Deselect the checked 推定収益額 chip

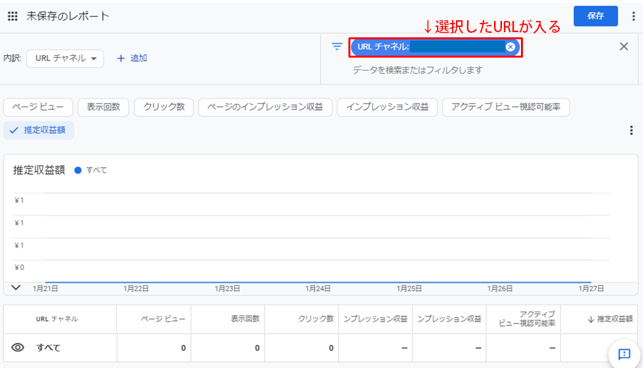click(39, 130)
